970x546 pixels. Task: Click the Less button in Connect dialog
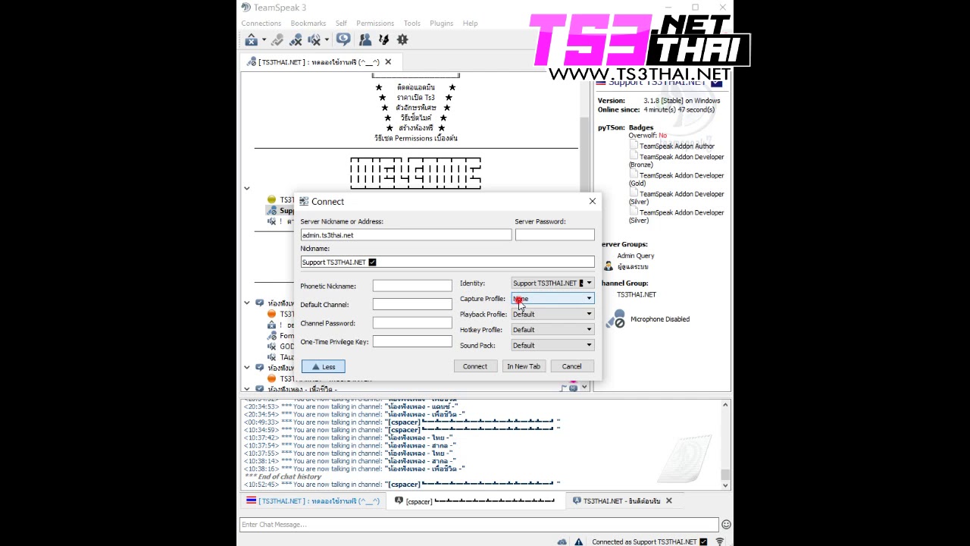(323, 366)
